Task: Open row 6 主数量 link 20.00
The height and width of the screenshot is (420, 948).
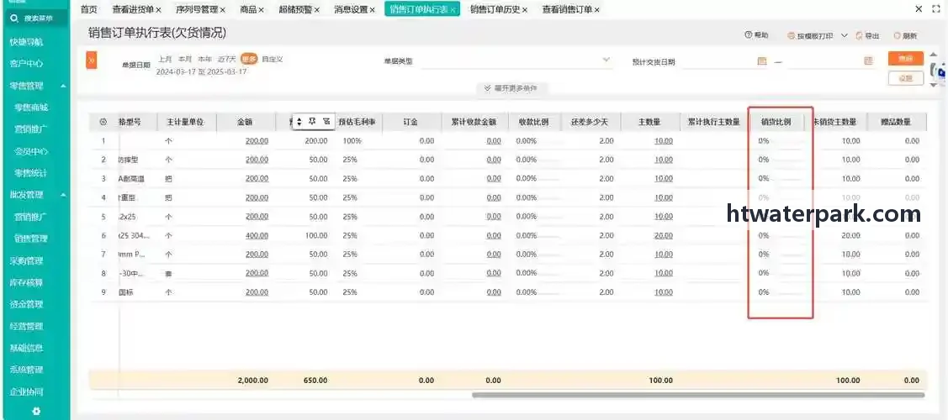Action: click(663, 235)
